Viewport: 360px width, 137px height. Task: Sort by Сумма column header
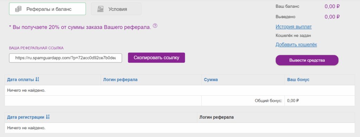211,80
